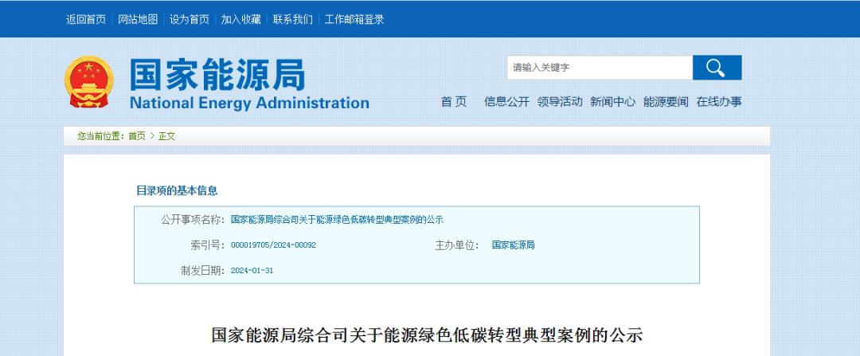Click the date 2024-01-31

point(252,271)
